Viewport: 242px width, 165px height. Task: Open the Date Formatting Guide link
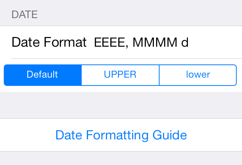(x=121, y=135)
